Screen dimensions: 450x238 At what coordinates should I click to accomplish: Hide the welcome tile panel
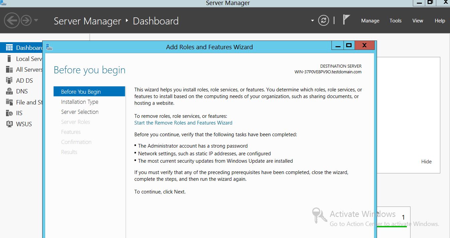pos(426,162)
